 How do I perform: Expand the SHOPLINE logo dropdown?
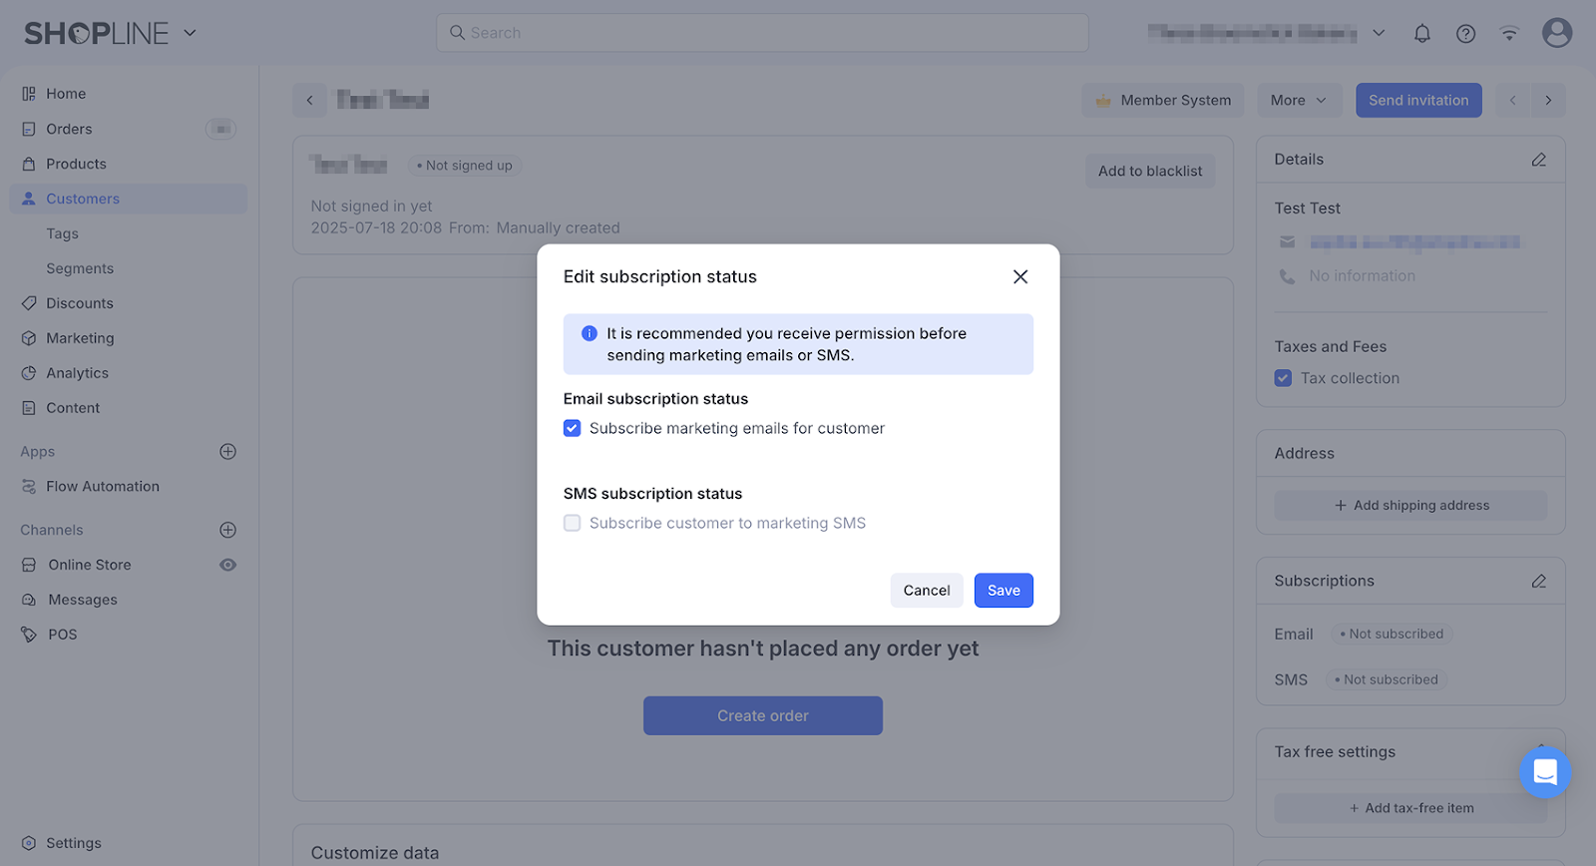(190, 33)
